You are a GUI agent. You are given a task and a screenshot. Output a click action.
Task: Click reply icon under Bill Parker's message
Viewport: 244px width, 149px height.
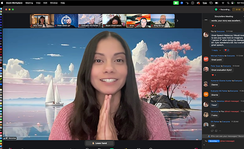coord(212,131)
